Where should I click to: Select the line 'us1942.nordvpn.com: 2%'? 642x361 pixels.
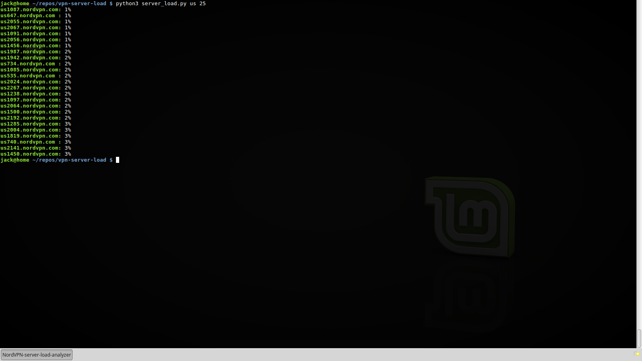[36, 58]
